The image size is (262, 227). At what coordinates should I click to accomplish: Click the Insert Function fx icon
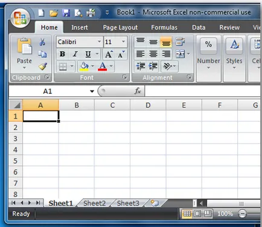click(138, 91)
